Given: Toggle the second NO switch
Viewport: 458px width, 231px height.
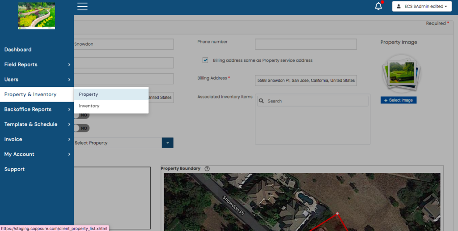Looking at the screenshot, I should [x=82, y=128].
